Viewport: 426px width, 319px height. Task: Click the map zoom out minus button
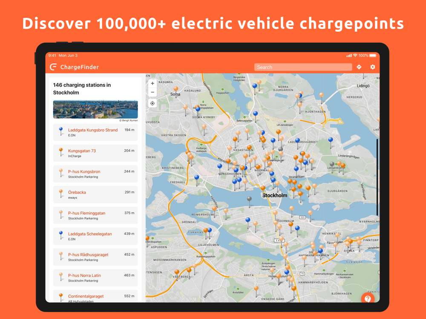[153, 92]
